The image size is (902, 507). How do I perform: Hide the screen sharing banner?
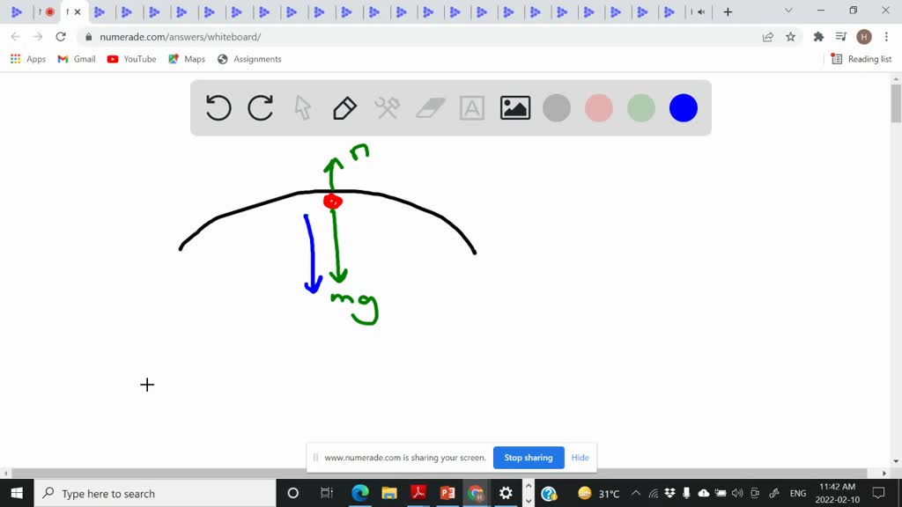pos(580,458)
